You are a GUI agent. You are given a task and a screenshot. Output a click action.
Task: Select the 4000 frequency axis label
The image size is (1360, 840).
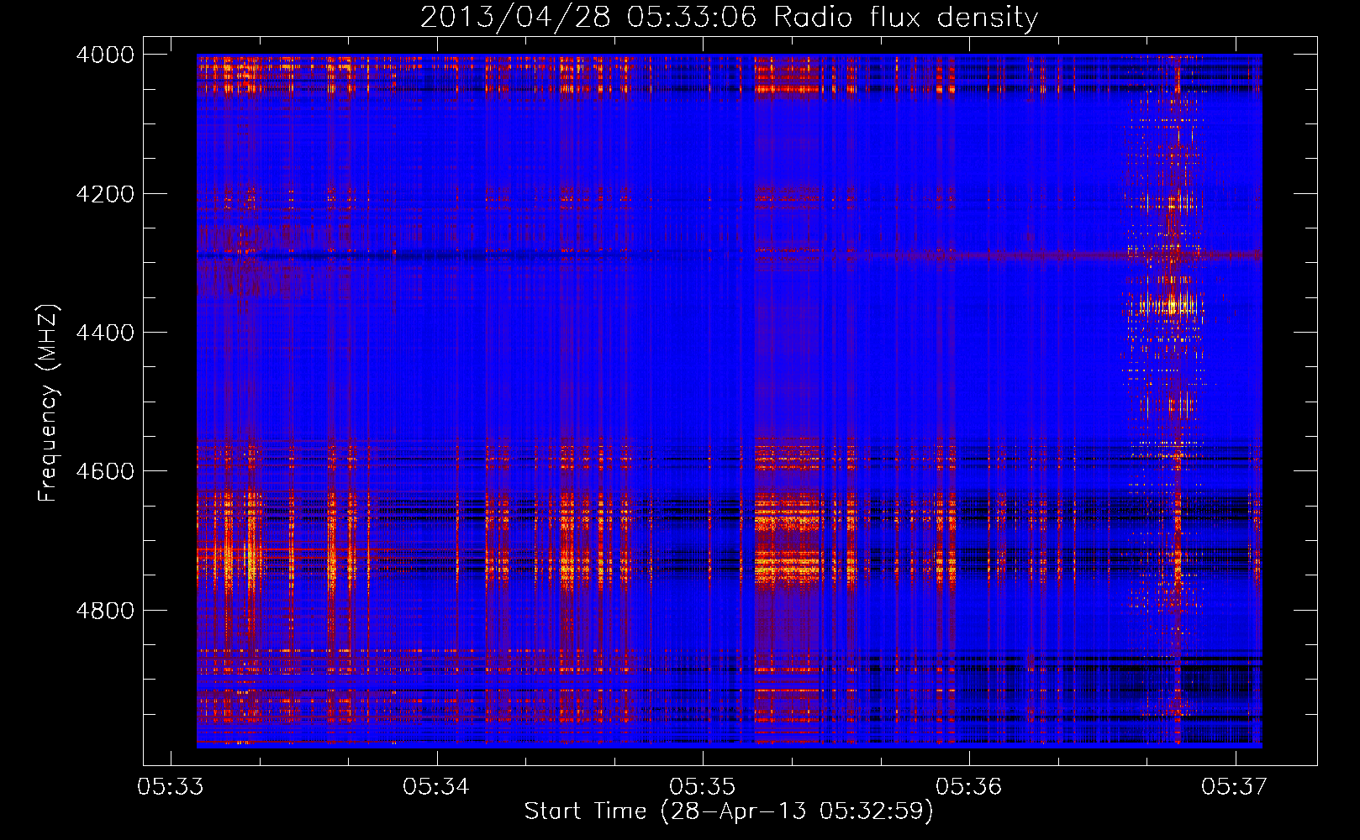click(x=105, y=55)
